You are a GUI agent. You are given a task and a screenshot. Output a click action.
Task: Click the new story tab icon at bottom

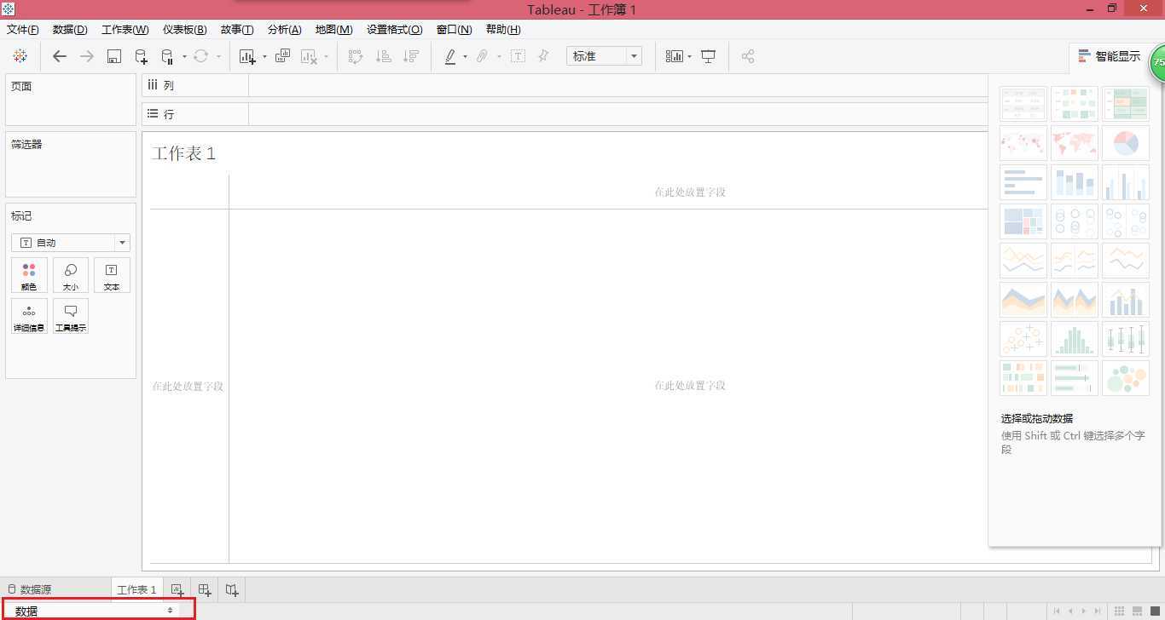232,589
